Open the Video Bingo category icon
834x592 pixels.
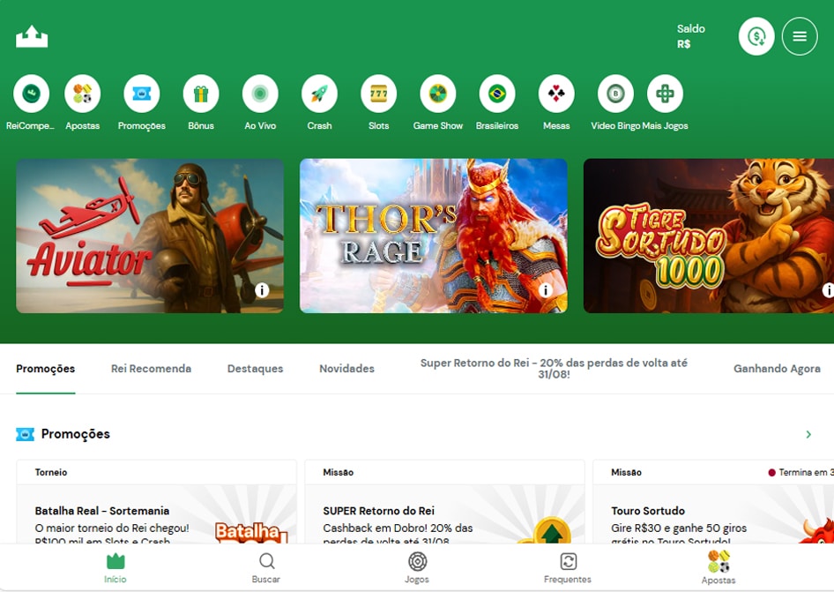[x=615, y=94]
